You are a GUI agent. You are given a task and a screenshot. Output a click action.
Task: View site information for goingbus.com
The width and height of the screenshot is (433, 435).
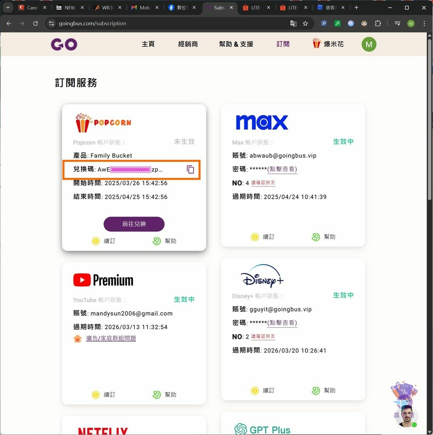[x=51, y=24]
